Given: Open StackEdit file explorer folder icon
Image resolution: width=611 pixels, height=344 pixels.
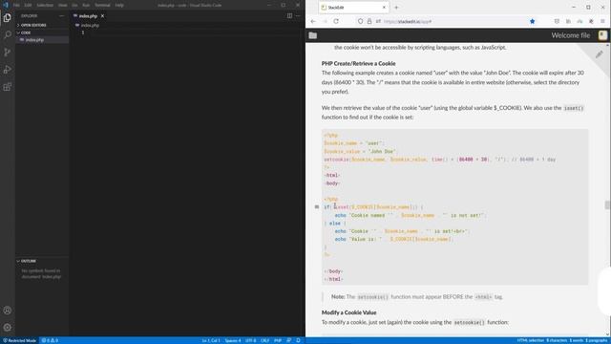Looking at the screenshot, I should point(313,35).
